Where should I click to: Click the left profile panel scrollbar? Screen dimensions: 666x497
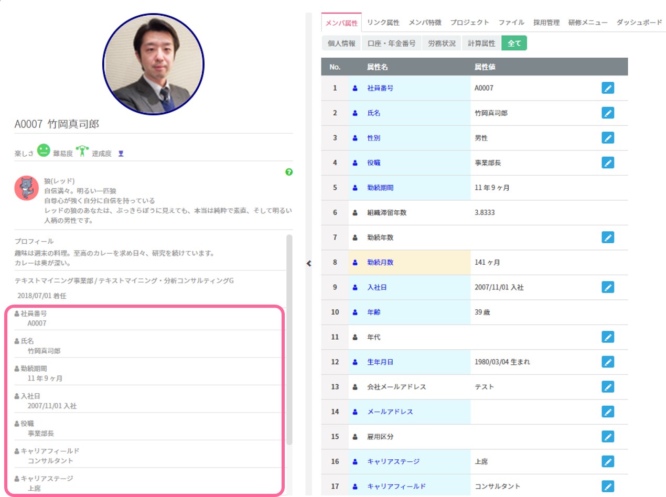pos(289,341)
